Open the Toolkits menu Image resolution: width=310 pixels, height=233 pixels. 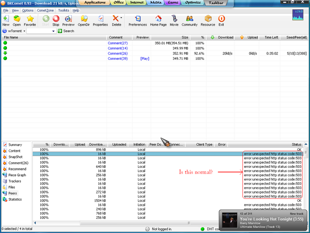point(64,10)
